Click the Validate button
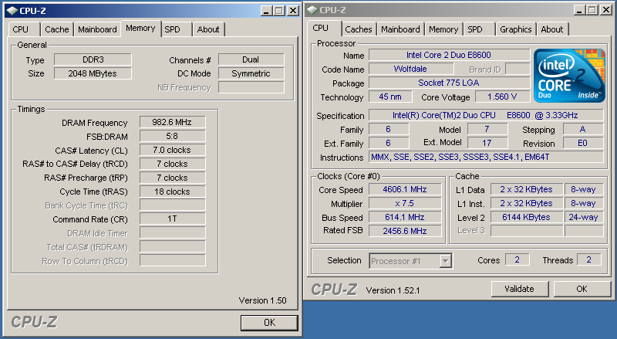 click(519, 289)
